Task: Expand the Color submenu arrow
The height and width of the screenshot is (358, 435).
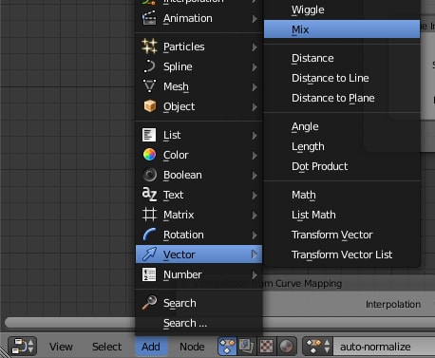Action: click(x=255, y=156)
